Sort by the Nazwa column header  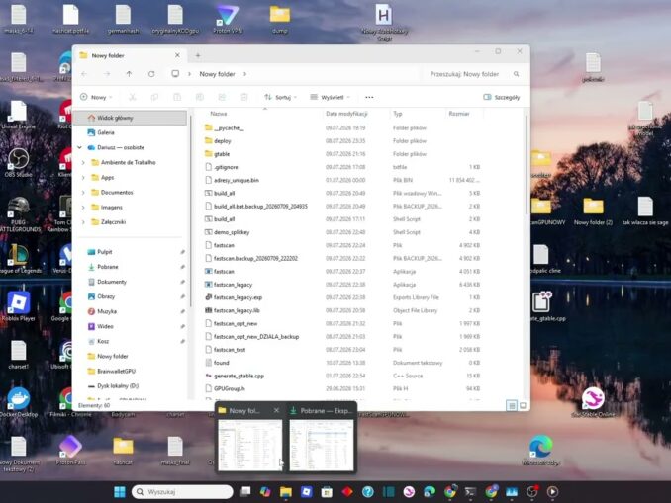click(262, 114)
